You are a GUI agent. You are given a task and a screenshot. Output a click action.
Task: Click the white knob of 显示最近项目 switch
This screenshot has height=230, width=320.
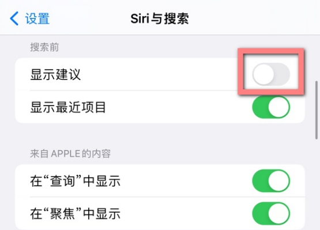tap(279, 107)
